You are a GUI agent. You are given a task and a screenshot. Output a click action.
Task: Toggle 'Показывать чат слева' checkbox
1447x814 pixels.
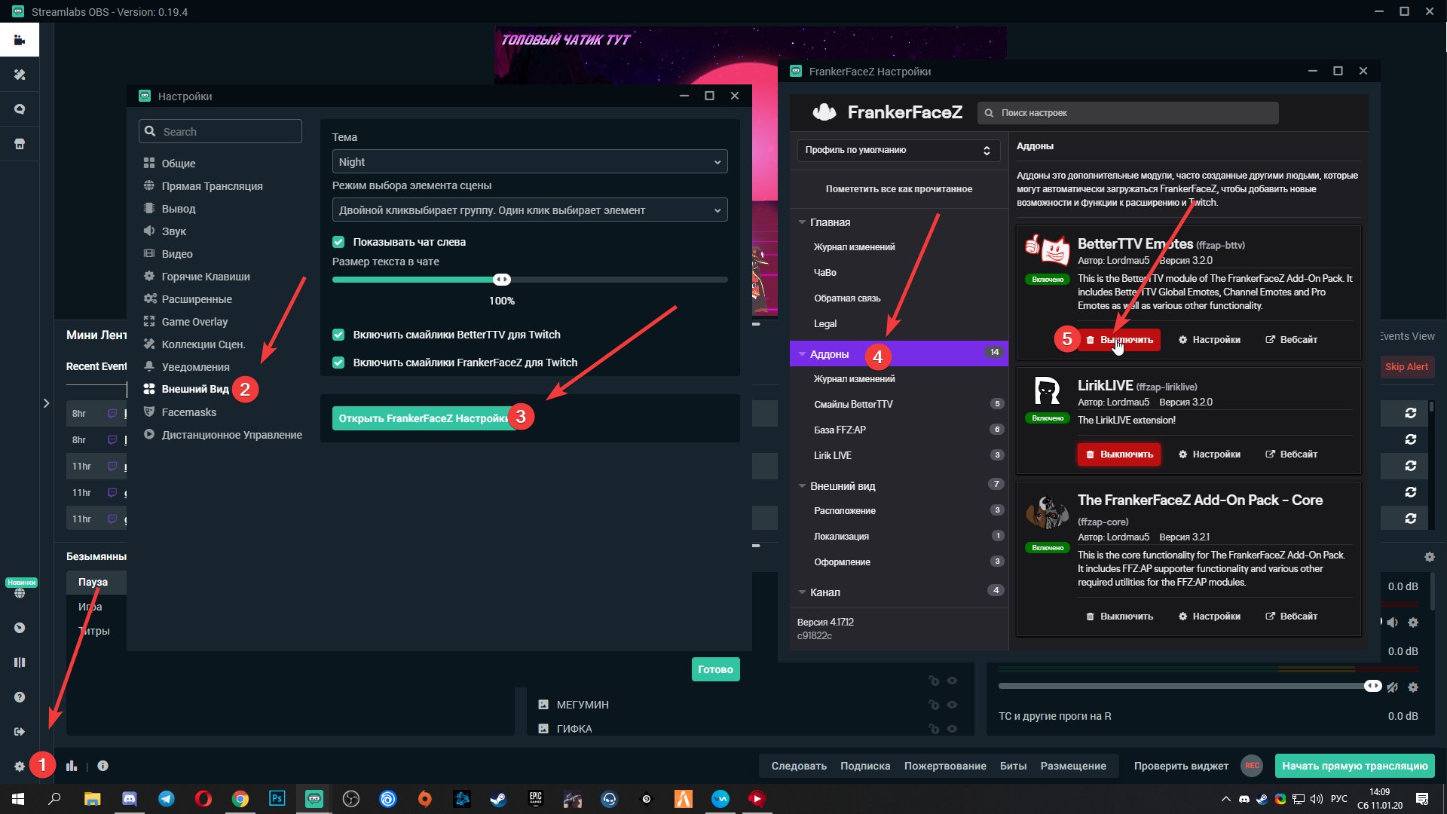(x=339, y=241)
